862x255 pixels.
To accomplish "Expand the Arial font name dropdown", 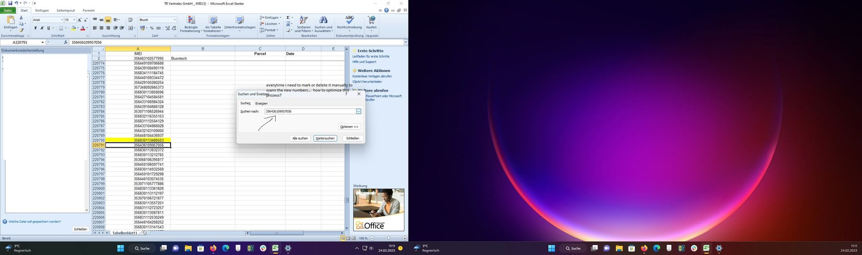I will (x=62, y=20).
